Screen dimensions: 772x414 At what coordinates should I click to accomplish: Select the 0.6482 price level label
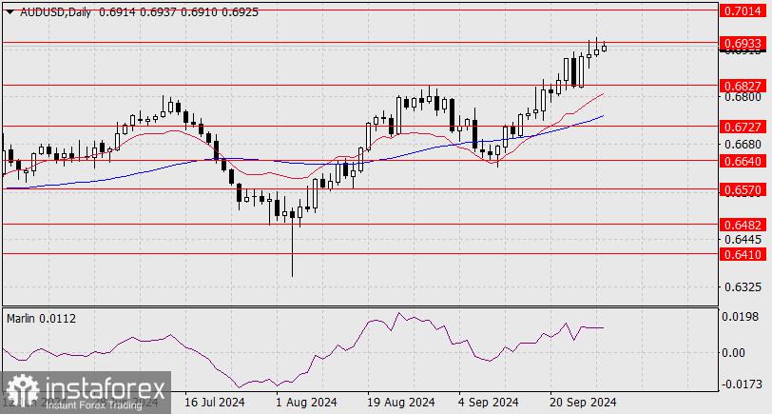coord(743,225)
